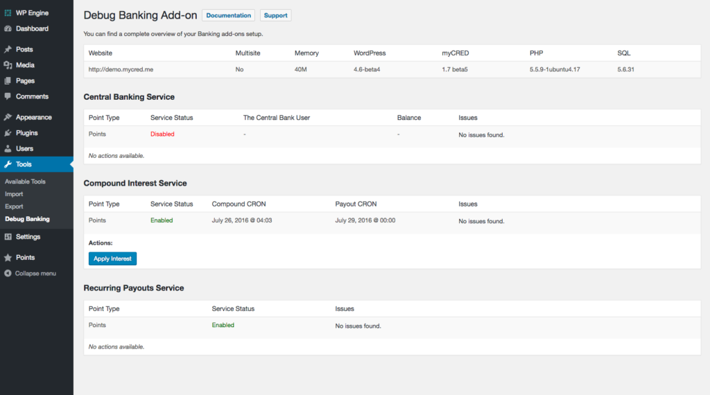This screenshot has height=395, width=710.
Task: Click 'No issues found.' in Central Banking row
Action: 481,135
